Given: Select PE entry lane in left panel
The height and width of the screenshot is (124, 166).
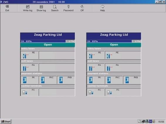Looking at the screenshot, I should point(30,55).
